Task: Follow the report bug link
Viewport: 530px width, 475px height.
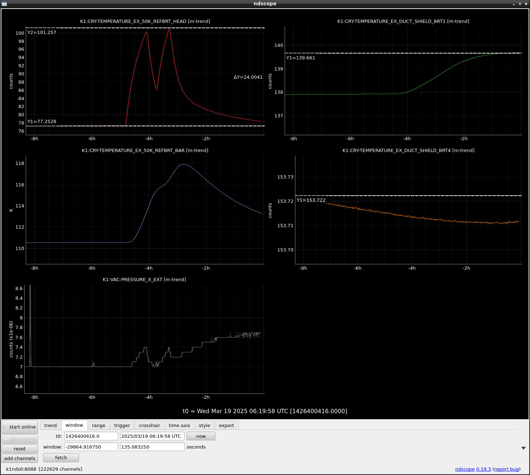Action: 506,469
